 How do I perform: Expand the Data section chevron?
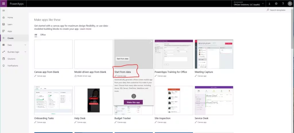25,45
